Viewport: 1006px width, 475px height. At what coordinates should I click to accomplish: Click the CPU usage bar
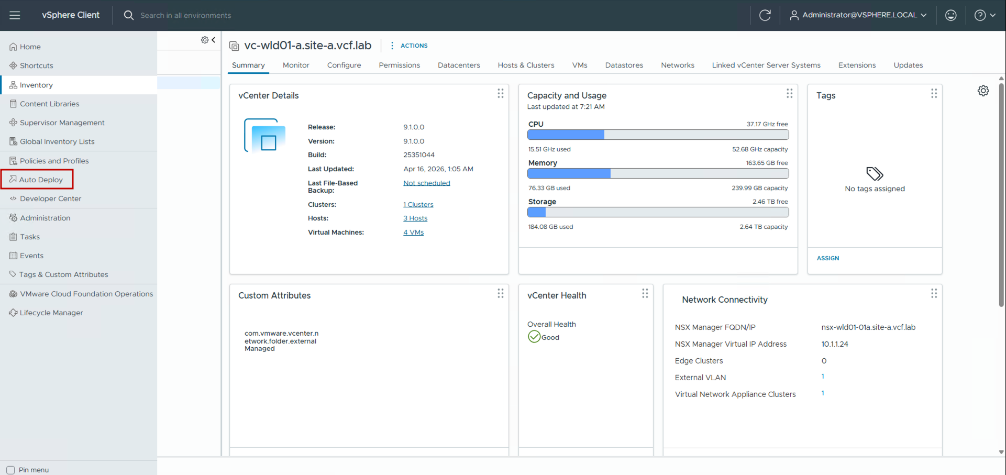(658, 135)
